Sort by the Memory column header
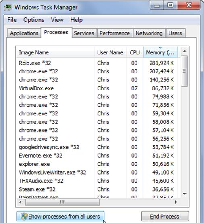Screen dimensions: 204x223 (160, 52)
